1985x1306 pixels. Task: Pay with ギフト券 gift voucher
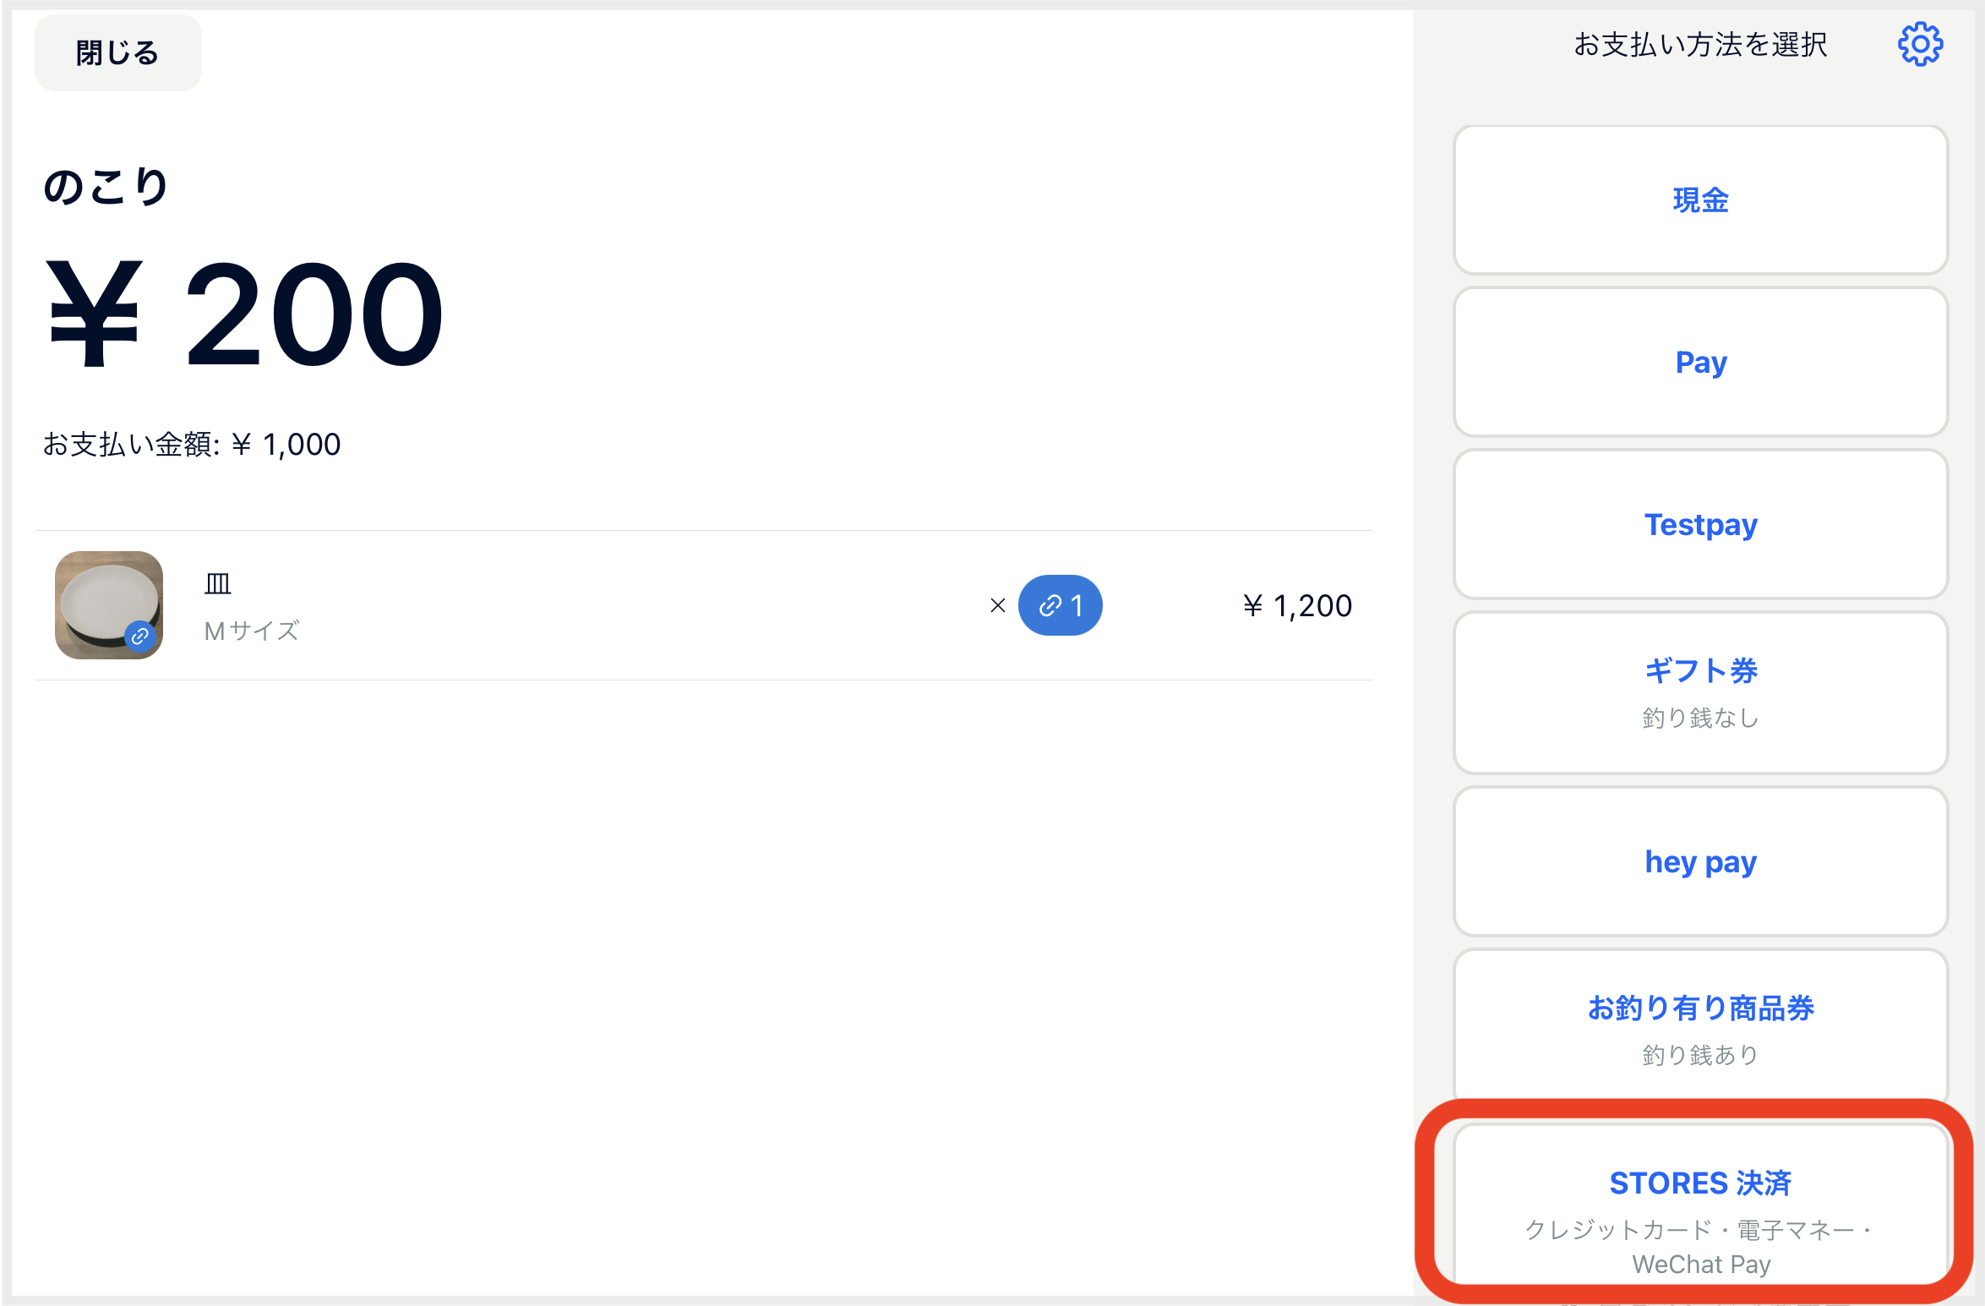tap(1700, 693)
